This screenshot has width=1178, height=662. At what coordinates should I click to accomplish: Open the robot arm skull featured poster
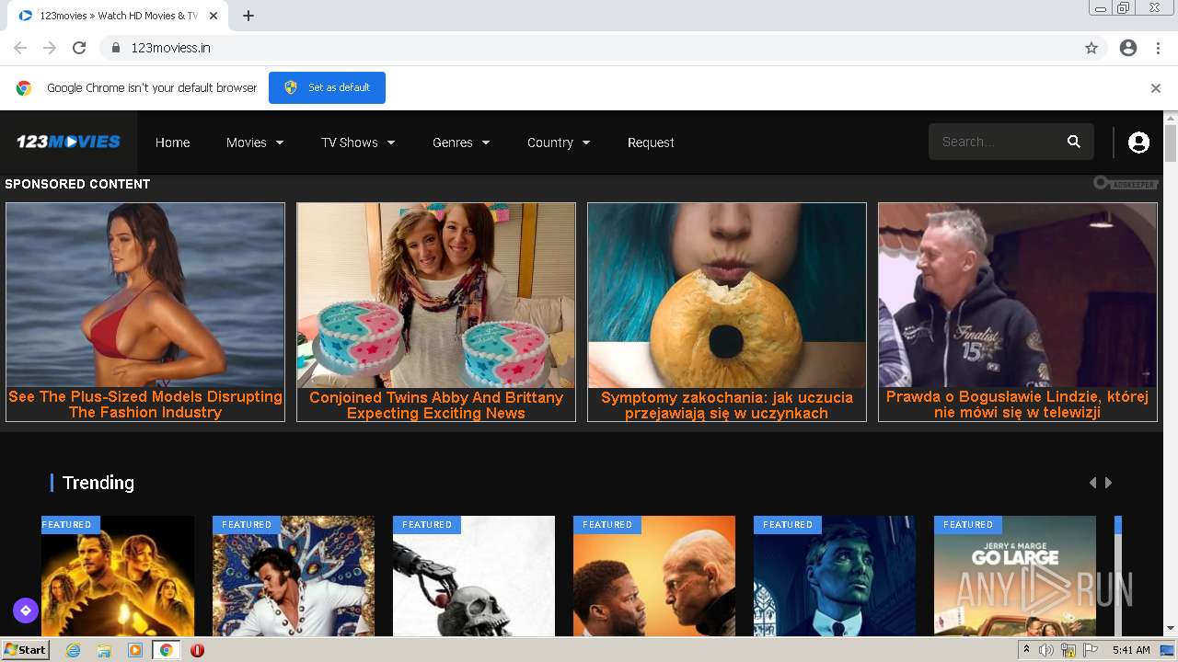point(474,576)
